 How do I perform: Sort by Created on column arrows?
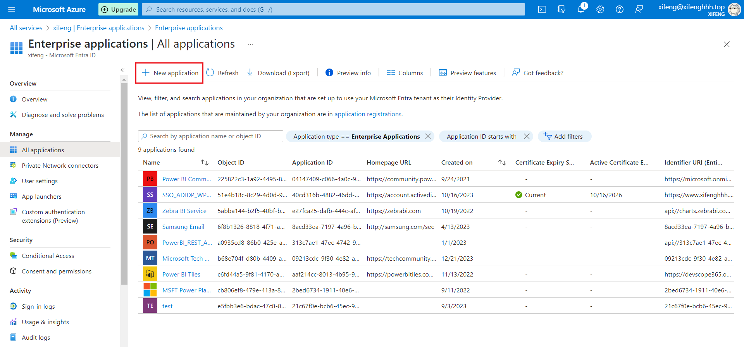pos(502,163)
